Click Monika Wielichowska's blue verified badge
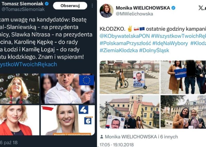The image size is (206, 147). [x=173, y=8]
